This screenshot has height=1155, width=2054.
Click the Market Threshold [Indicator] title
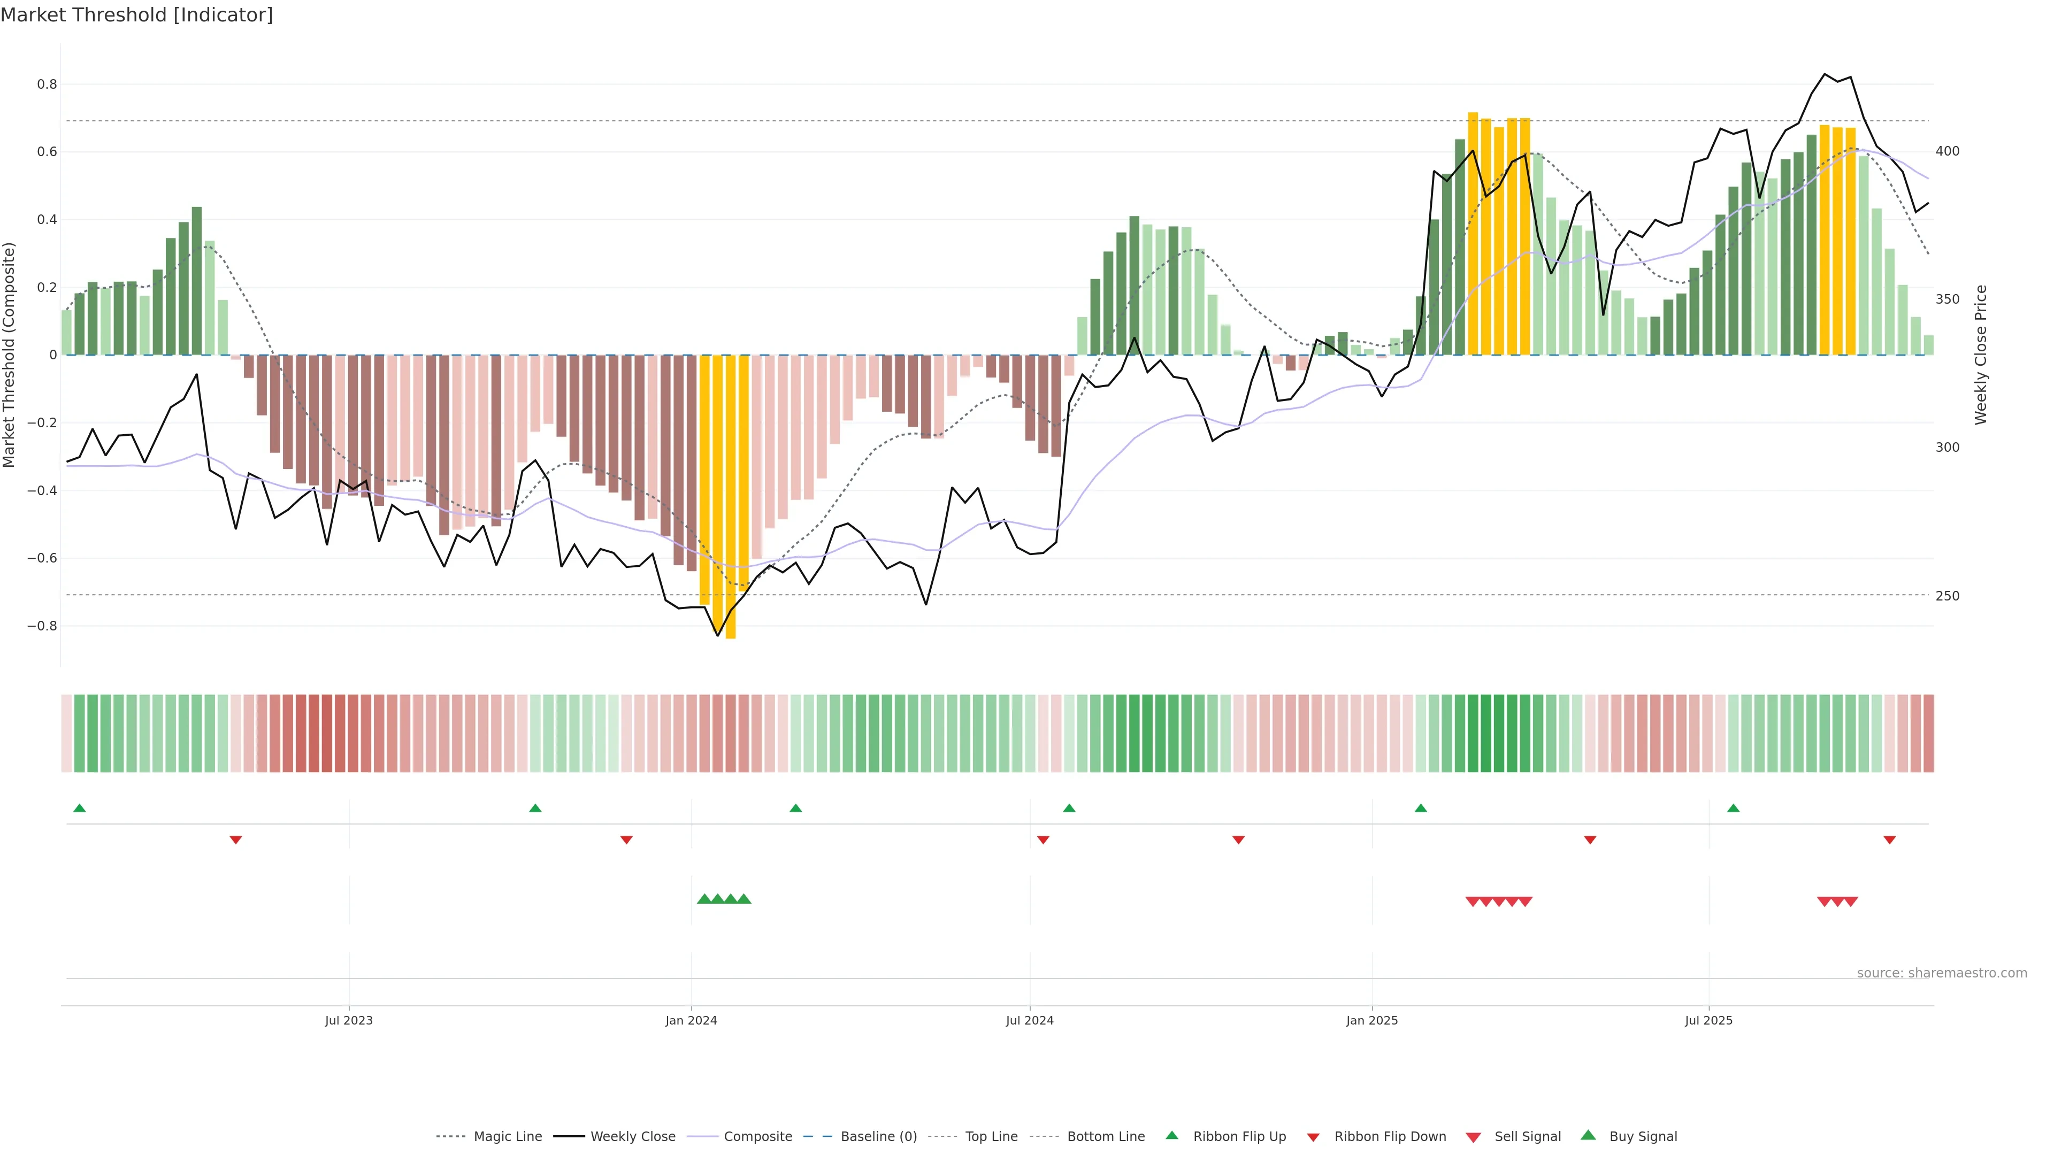tap(137, 15)
